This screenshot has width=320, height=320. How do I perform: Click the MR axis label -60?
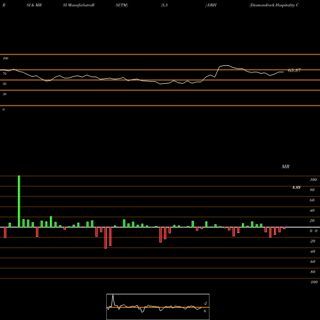pyautogui.click(x=312, y=262)
